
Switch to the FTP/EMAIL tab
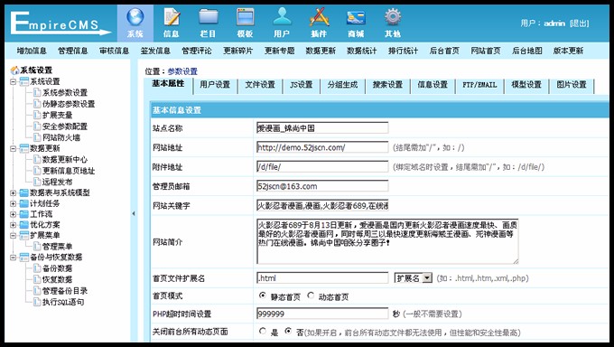point(479,85)
